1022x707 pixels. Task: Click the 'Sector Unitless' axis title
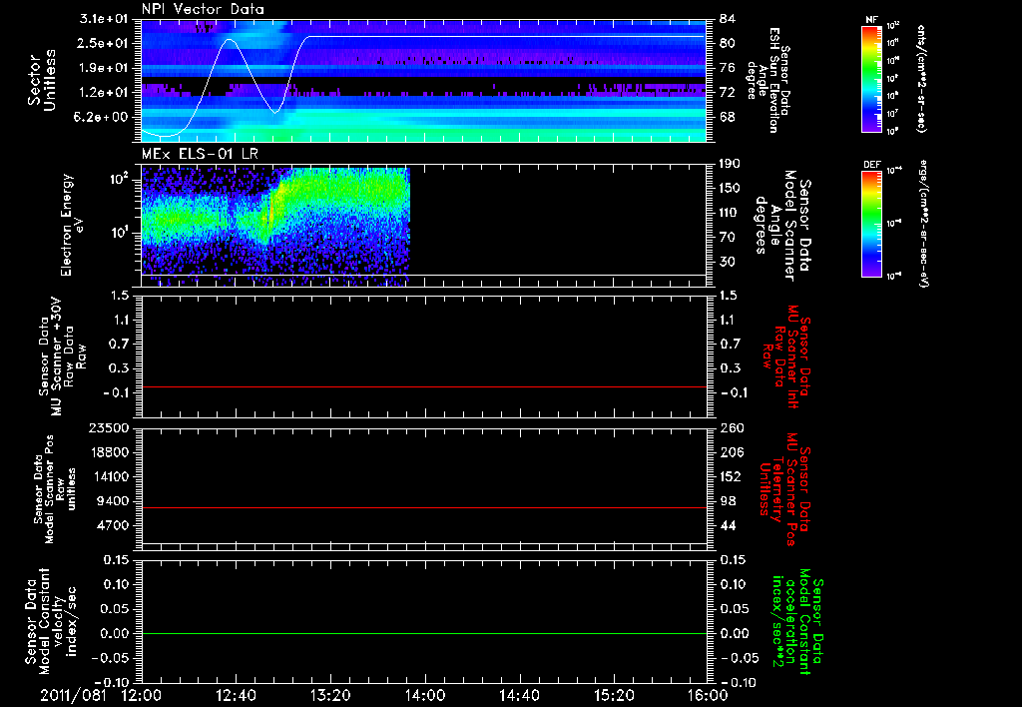coord(42,80)
